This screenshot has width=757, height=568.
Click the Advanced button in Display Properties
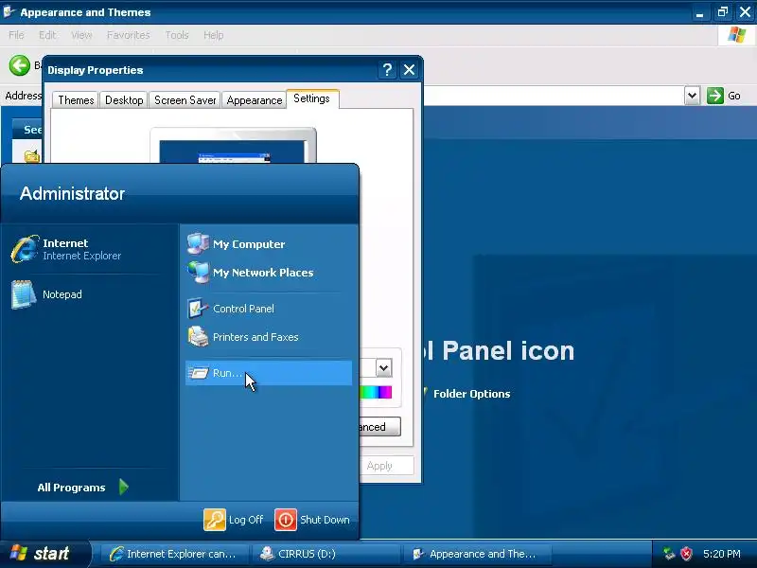point(379,427)
